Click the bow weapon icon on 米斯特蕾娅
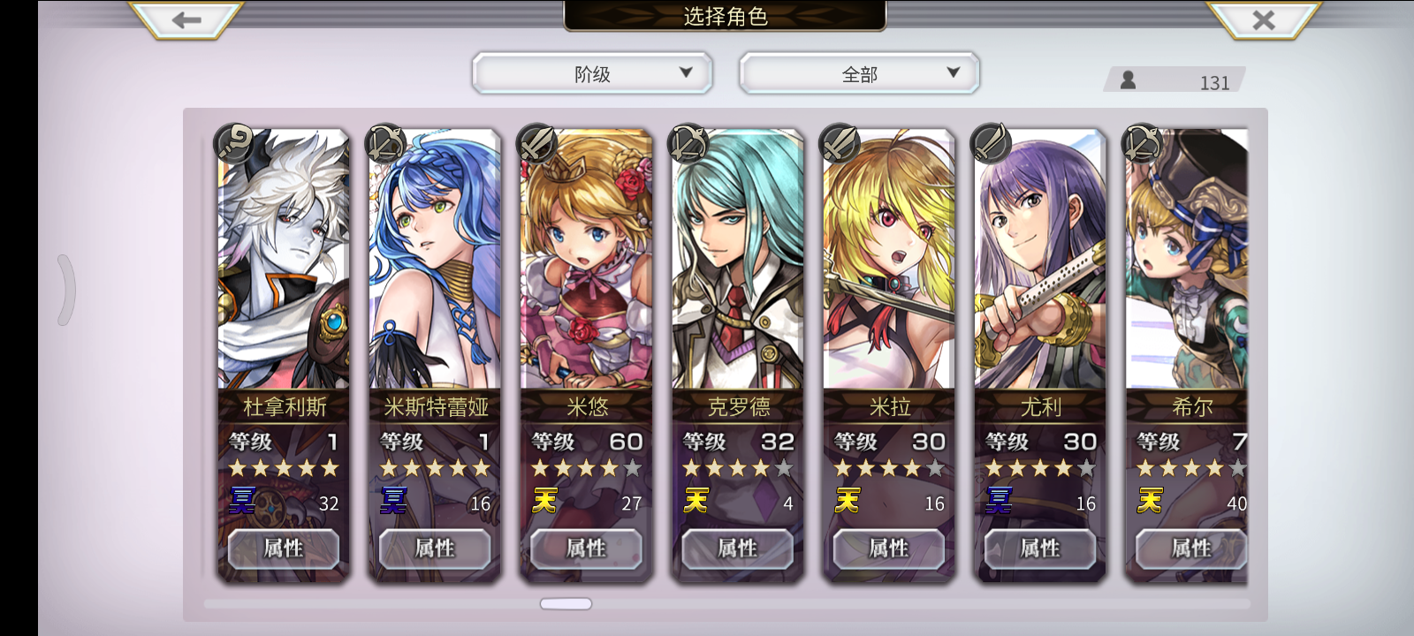The height and width of the screenshot is (636, 1414). (x=385, y=143)
